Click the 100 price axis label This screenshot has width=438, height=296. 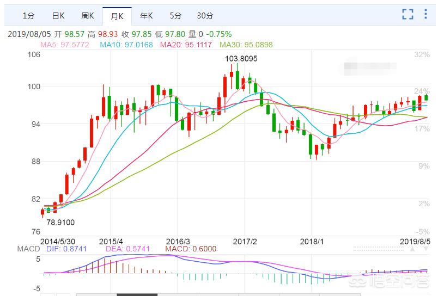coord(34,87)
